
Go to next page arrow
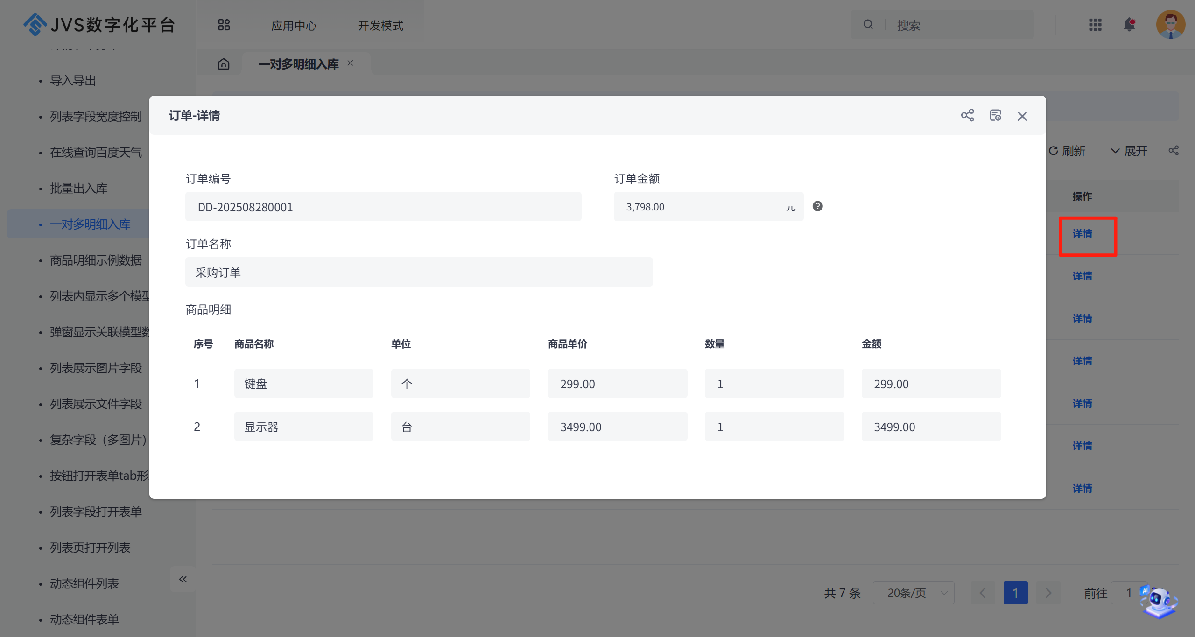click(1048, 593)
